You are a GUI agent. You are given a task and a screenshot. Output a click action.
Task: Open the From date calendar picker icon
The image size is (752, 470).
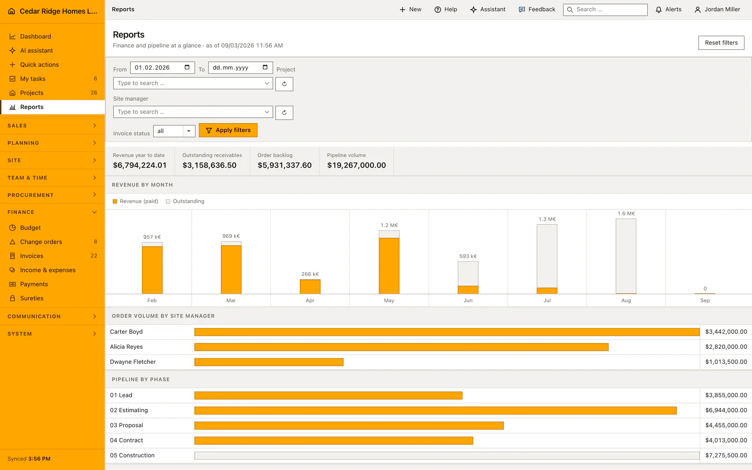pyautogui.click(x=187, y=67)
